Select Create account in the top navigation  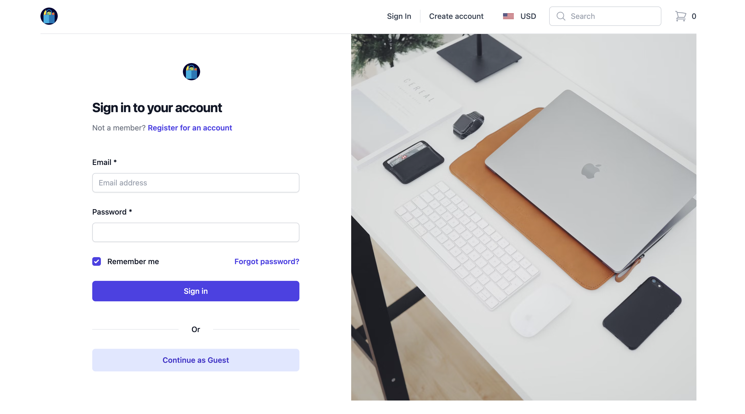456,16
